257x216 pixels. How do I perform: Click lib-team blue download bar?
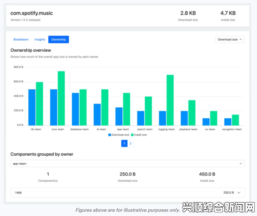point(32,107)
